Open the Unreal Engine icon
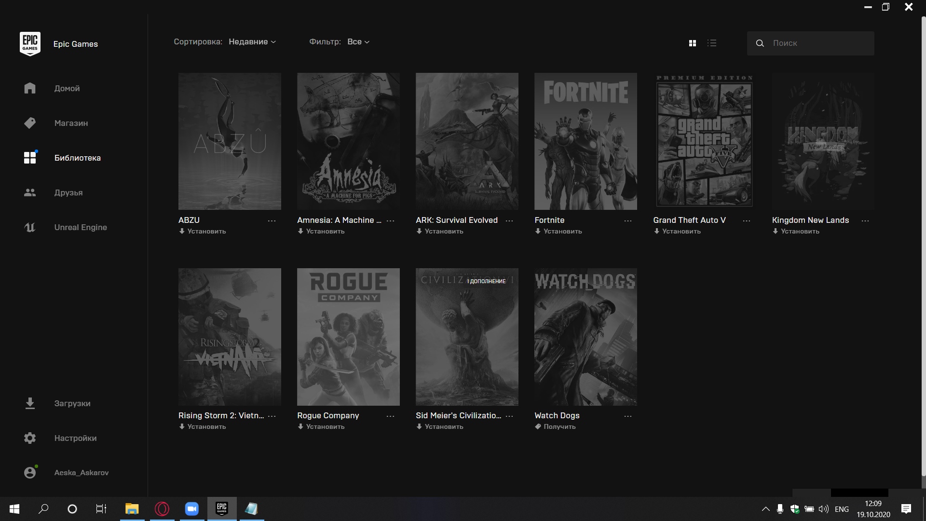Image resolution: width=926 pixels, height=521 pixels. click(x=30, y=227)
